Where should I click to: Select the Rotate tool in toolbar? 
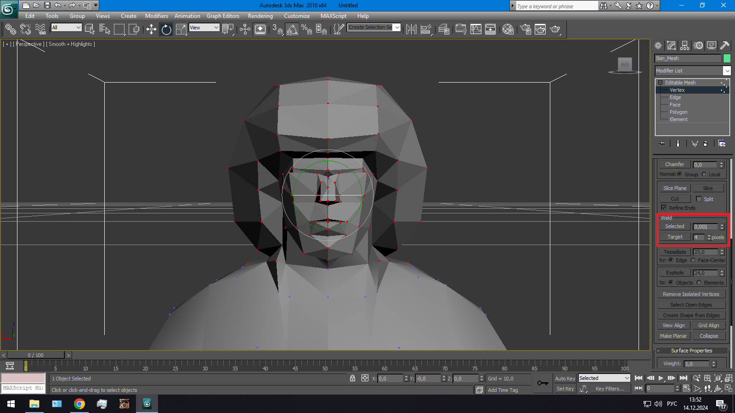pos(166,29)
